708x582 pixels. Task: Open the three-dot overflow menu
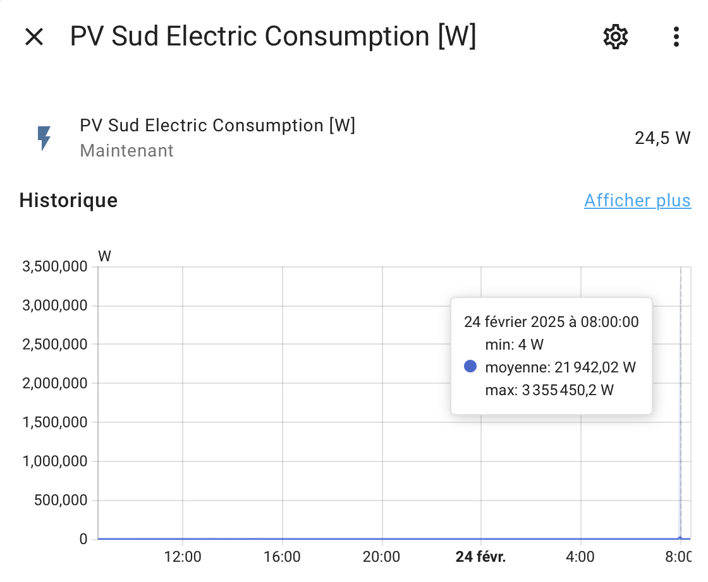pos(676,37)
